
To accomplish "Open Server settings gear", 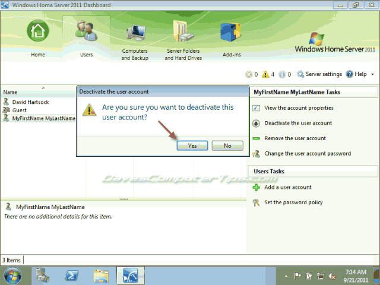I will pyautogui.click(x=300, y=74).
